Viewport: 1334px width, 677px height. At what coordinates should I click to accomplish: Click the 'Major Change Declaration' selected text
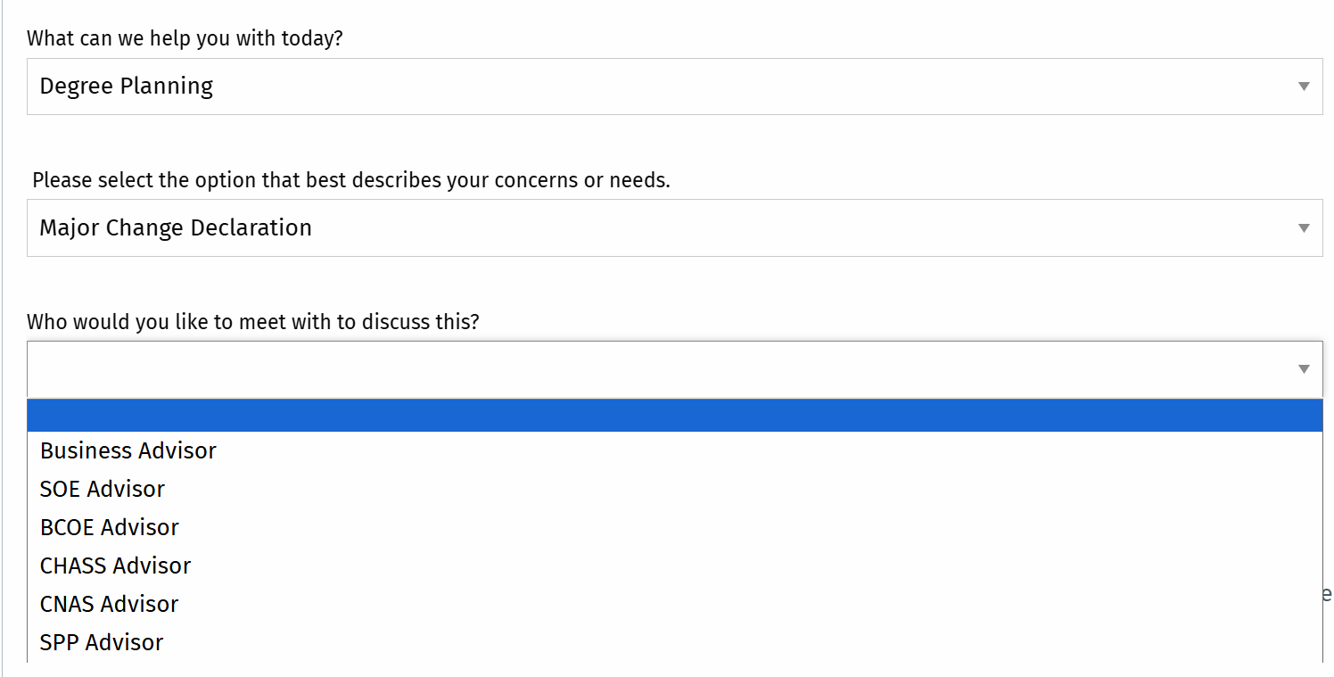[176, 227]
